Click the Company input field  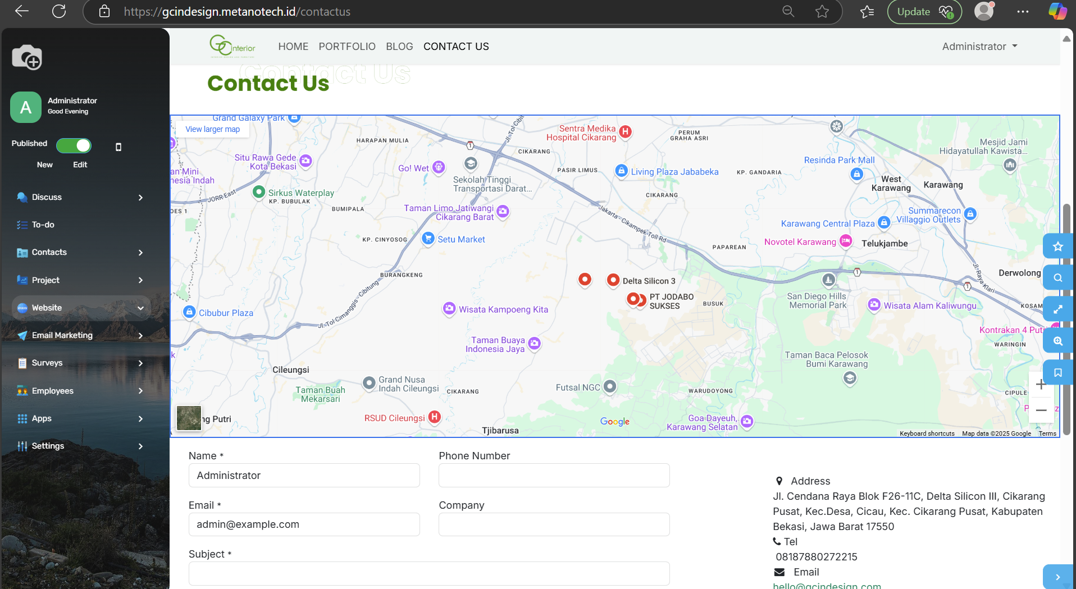pos(554,524)
